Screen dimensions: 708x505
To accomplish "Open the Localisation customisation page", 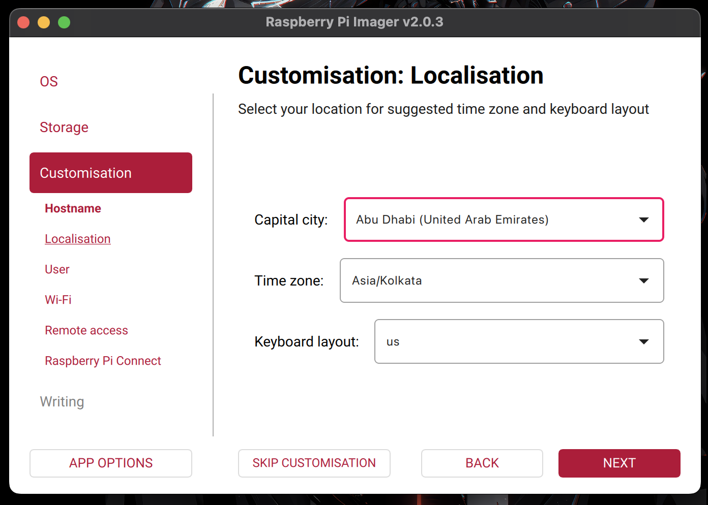I will pos(78,239).
